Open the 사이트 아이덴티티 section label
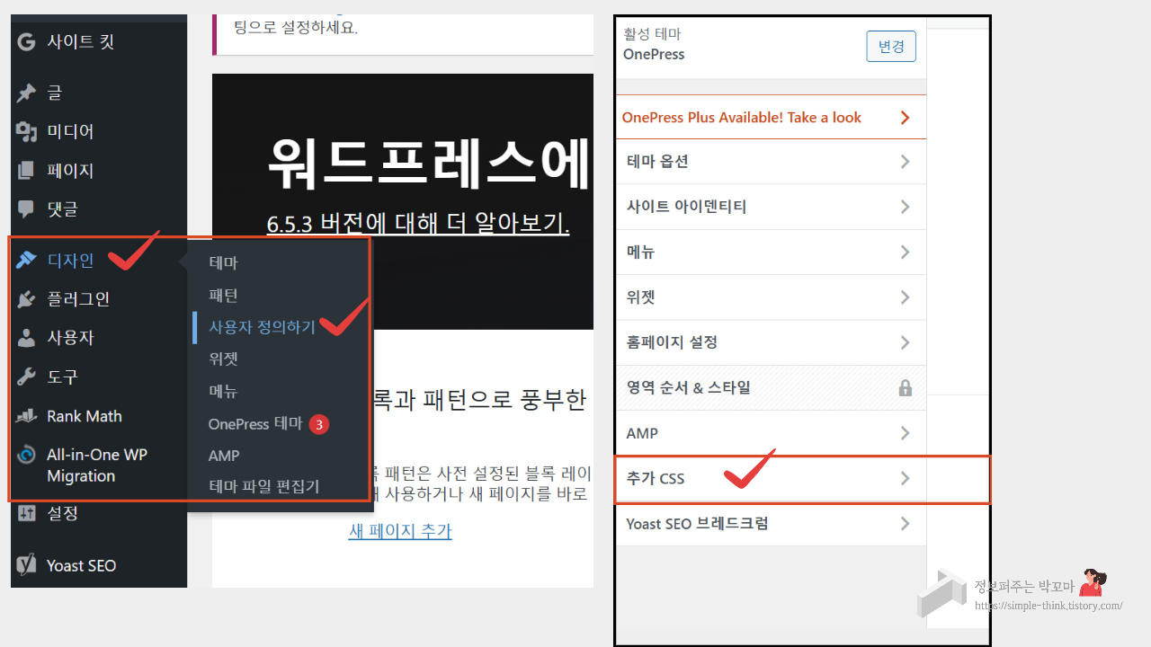Screen dimensions: 1151x647 tap(686, 207)
